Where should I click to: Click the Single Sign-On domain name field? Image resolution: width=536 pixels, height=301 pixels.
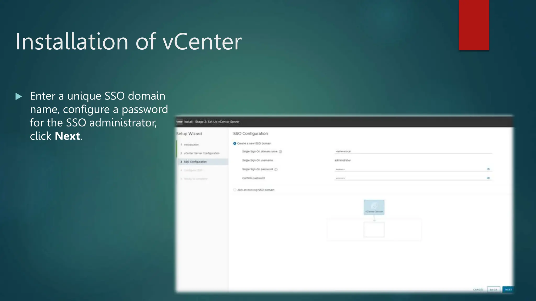413,151
